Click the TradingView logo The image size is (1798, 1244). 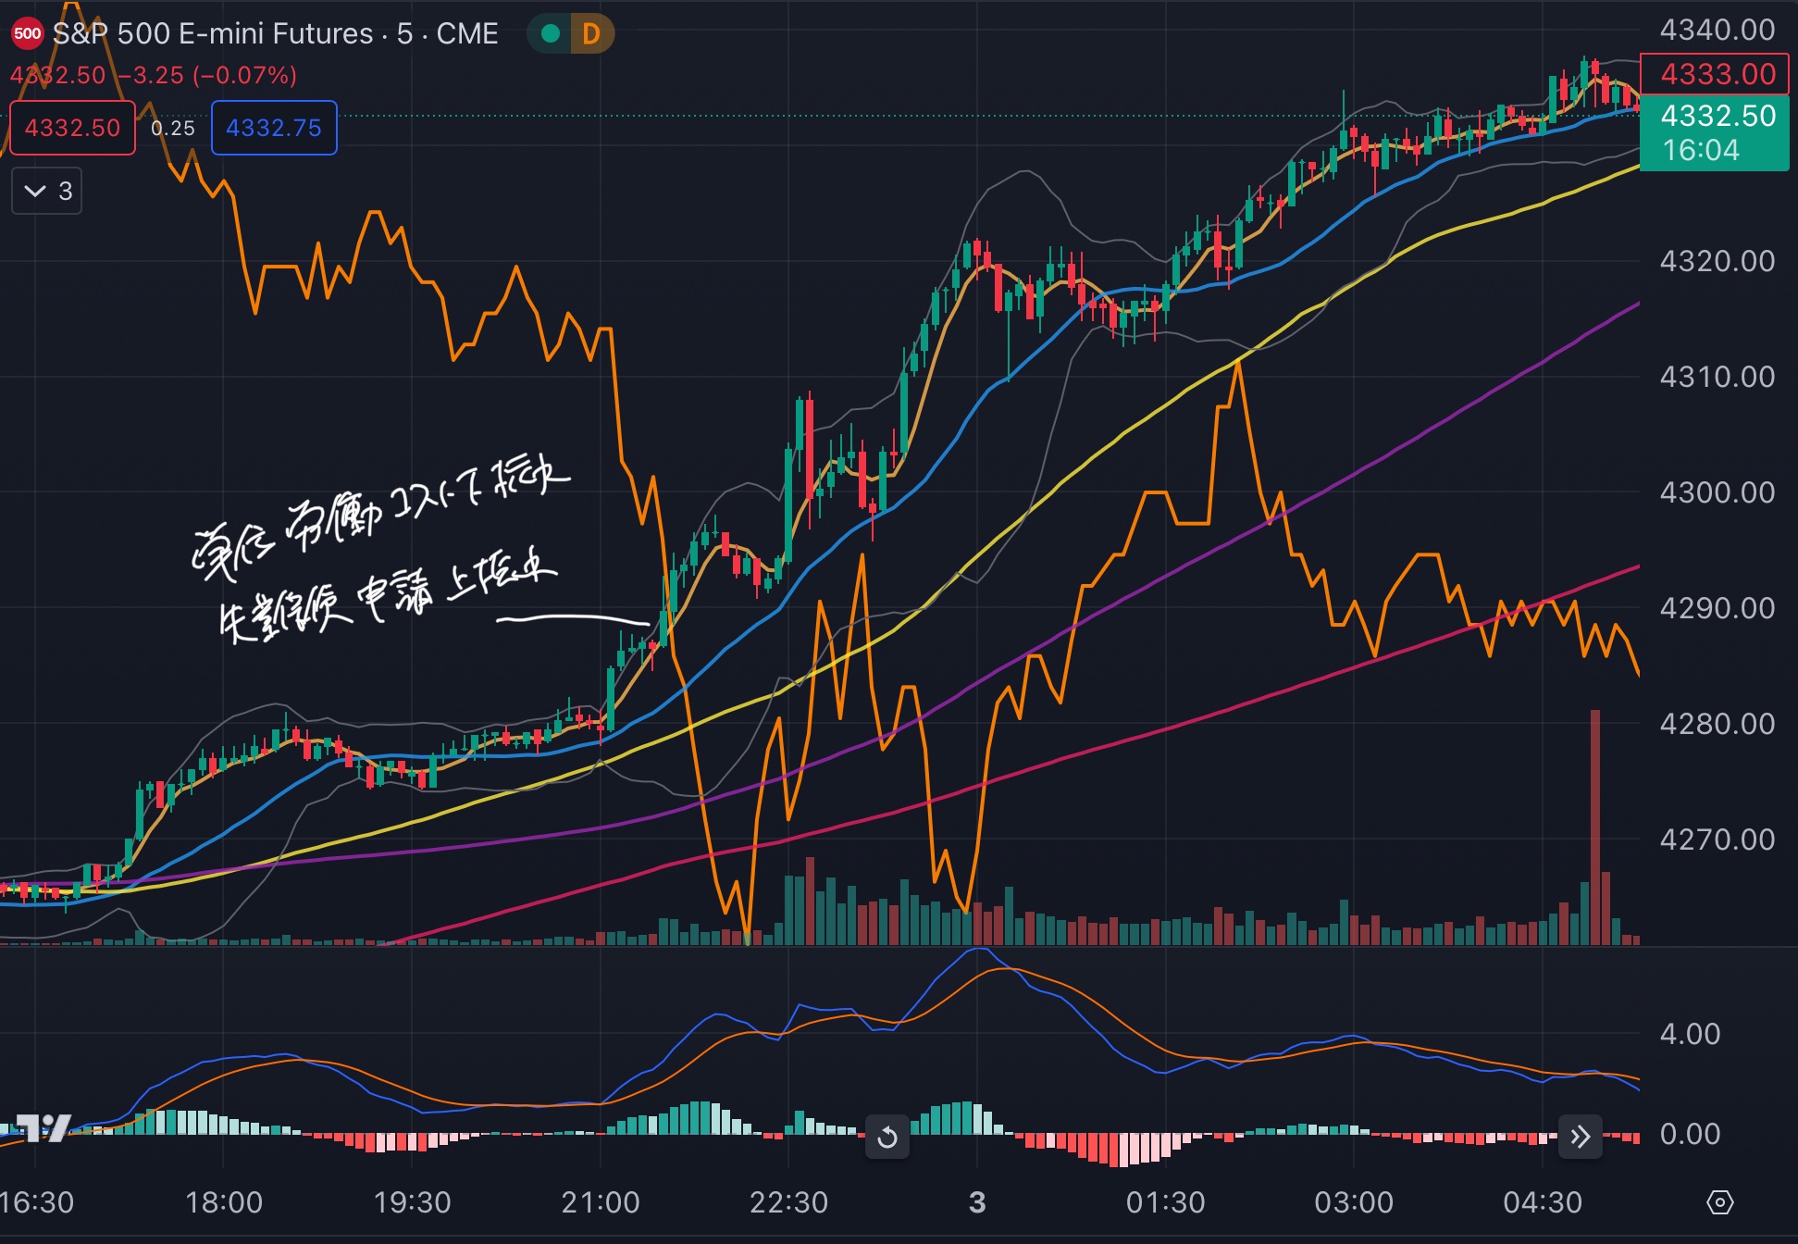[43, 1127]
